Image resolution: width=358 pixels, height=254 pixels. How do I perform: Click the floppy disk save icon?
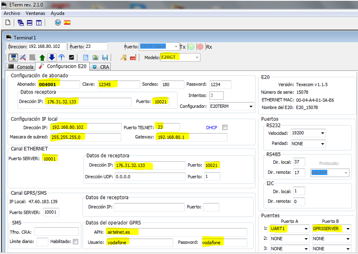(x=105, y=57)
